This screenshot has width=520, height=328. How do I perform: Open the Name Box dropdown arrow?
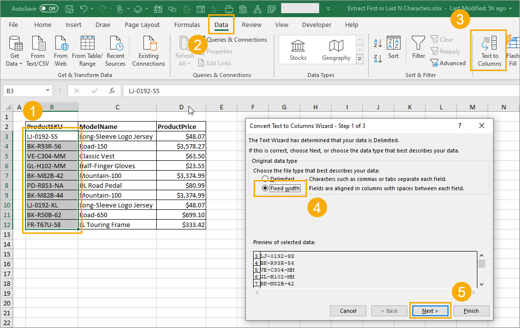tap(47, 91)
